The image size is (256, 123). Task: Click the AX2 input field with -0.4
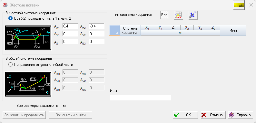96,26
